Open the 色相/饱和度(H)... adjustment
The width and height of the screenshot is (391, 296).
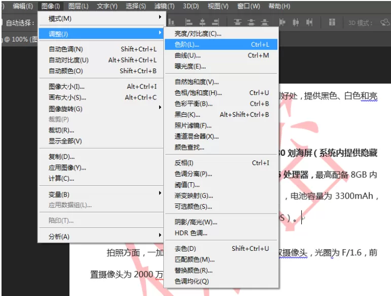click(221, 93)
